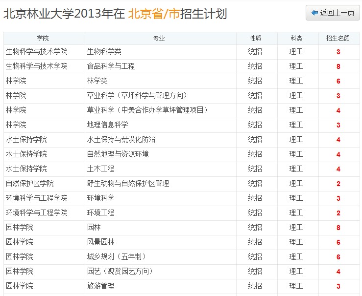Click 理工 in the 风景园林 row
Viewport: 362px width, 296px height.
click(x=296, y=242)
